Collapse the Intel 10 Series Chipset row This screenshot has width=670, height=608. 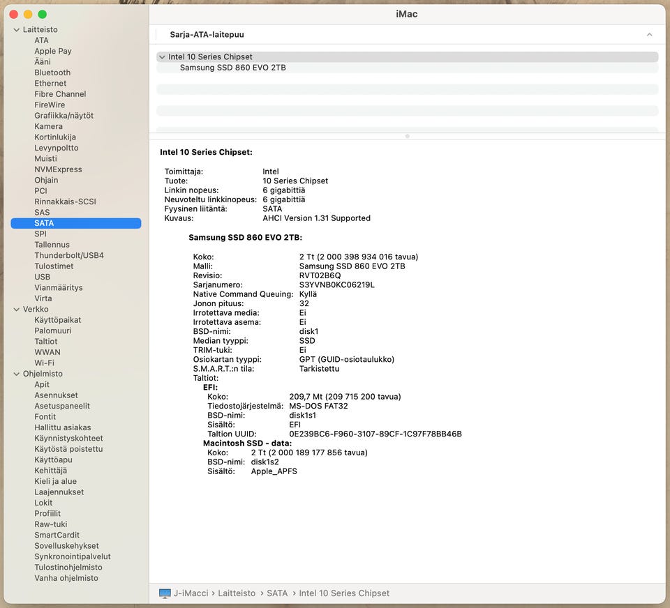click(162, 56)
